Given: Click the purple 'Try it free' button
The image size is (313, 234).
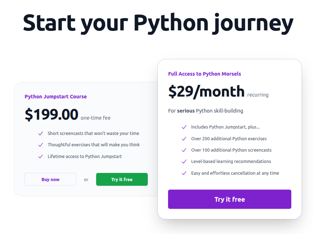Looking at the screenshot, I should [229, 199].
